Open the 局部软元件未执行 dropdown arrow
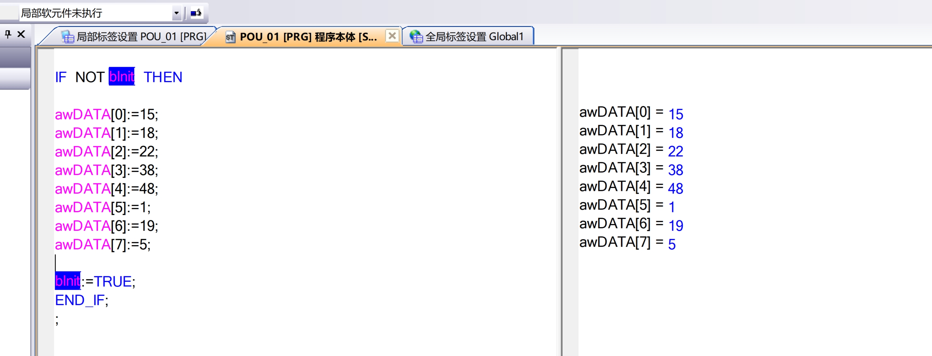This screenshot has width=932, height=356. [x=176, y=14]
